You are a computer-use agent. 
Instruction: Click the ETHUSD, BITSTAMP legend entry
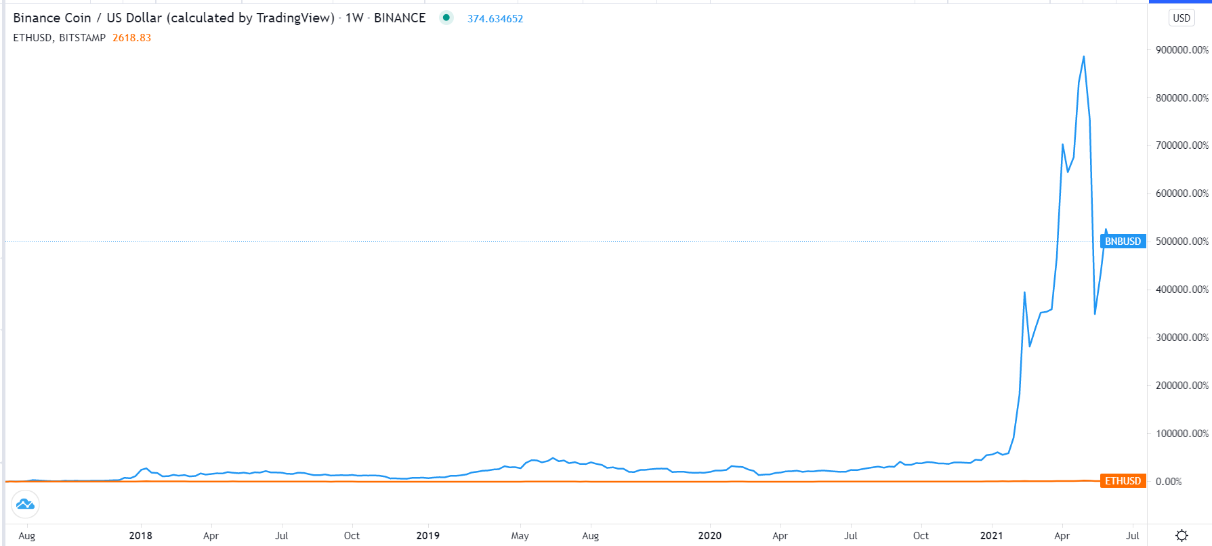pos(60,38)
